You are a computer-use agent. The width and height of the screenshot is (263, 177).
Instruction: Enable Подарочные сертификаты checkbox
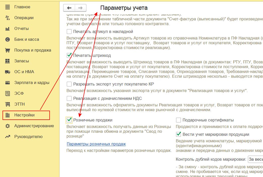(x=178, y=120)
